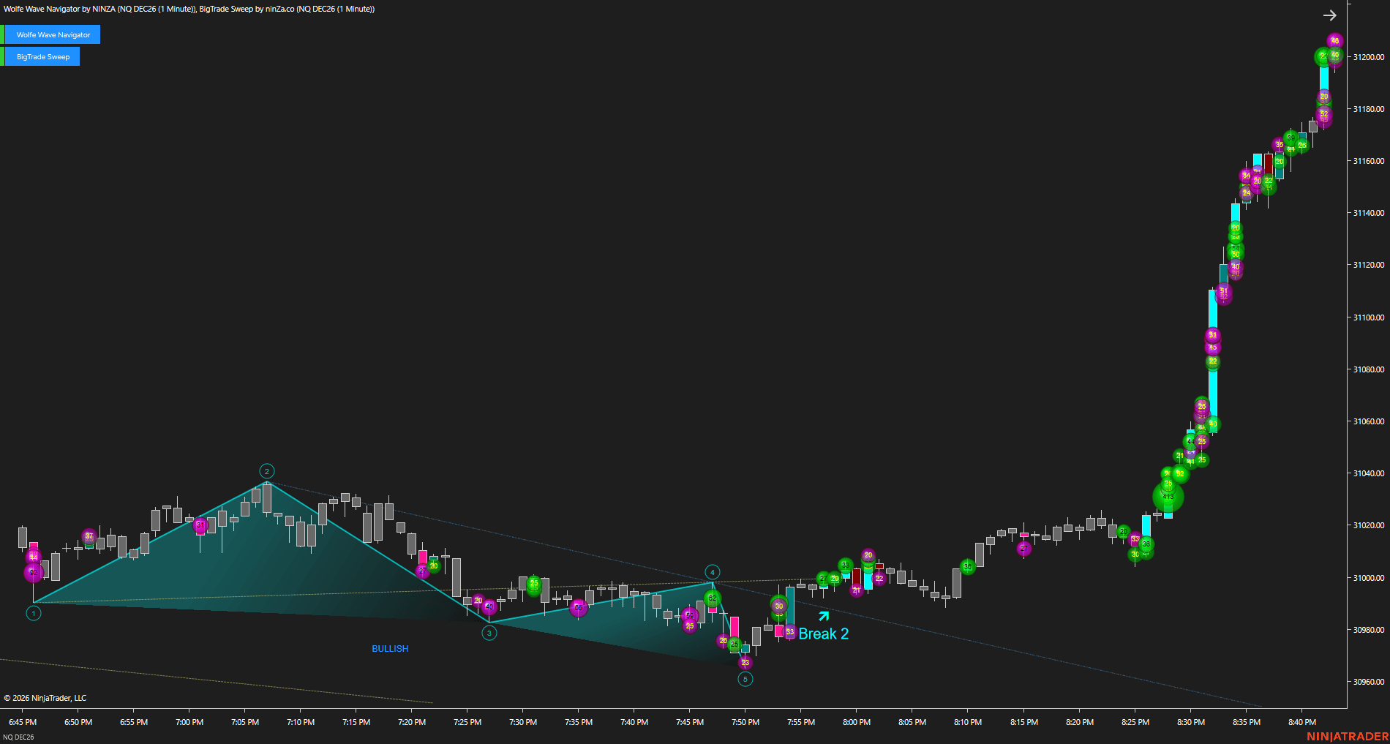Screen dimensions: 1390x744
Task: Open the NQ DEC26 chart tab
Action: click(18, 737)
